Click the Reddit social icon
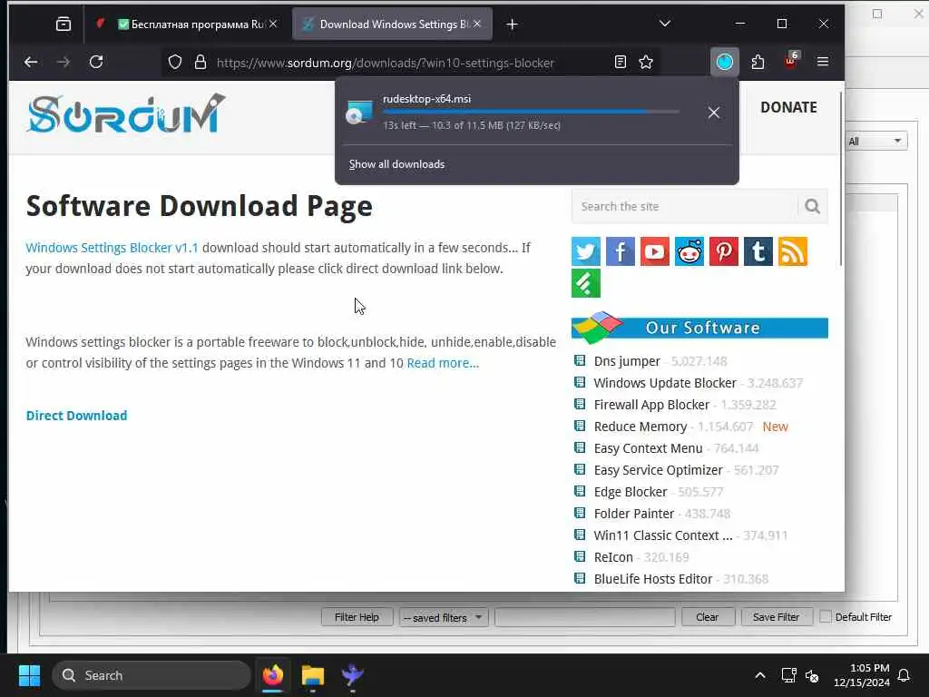Screen dimensions: 929x697 click(689, 251)
